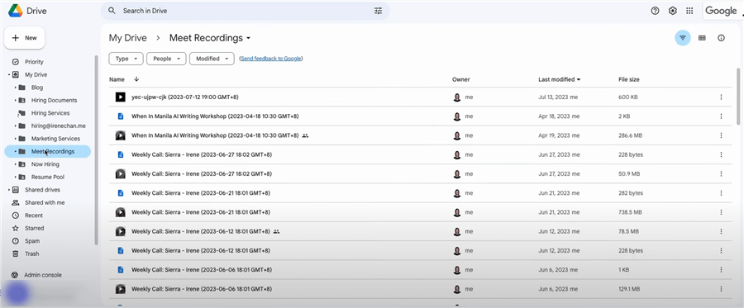This screenshot has height=308, width=744.
Task: Open Starred items
Action: pyautogui.click(x=34, y=228)
